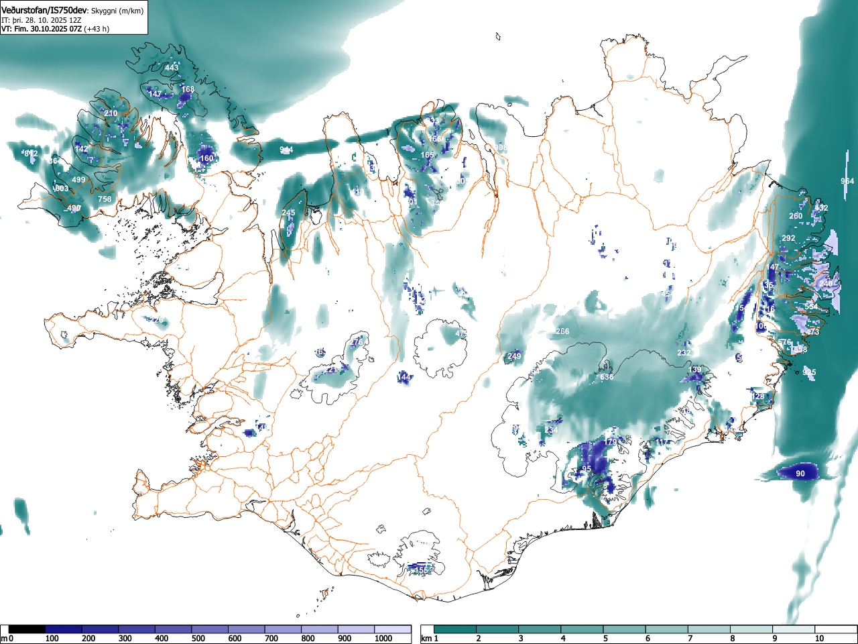Click the 925 visibility value
The height and width of the screenshot is (644, 858).
[809, 372]
